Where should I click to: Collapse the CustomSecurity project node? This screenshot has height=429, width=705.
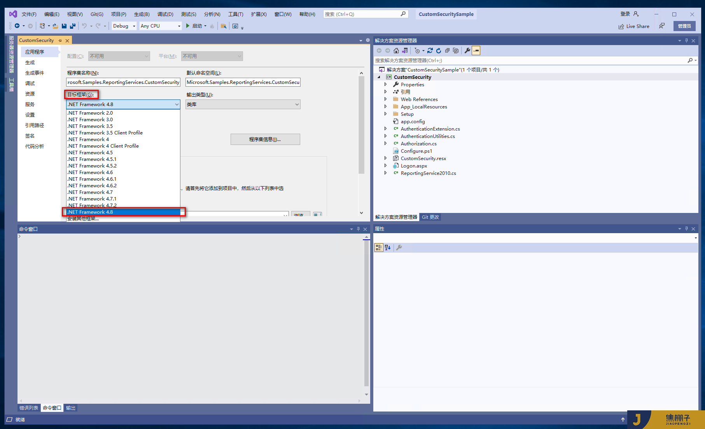click(379, 77)
